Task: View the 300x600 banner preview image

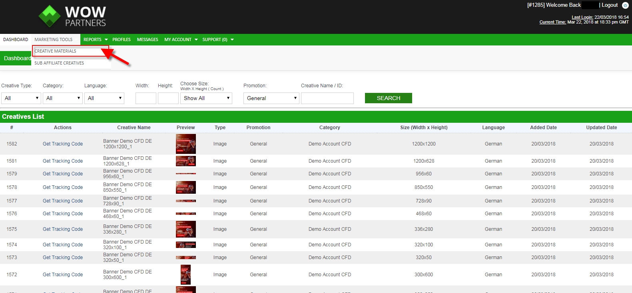Action: tap(186, 275)
